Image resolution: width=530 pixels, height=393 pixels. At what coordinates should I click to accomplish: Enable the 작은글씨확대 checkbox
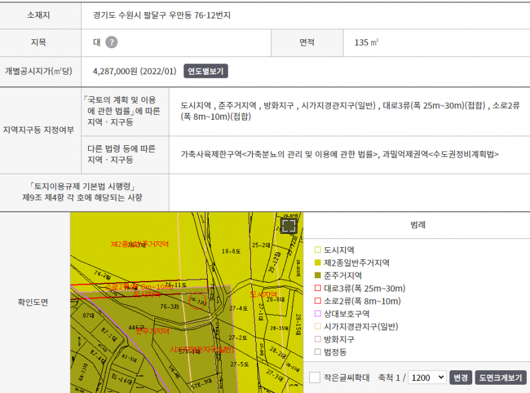point(315,378)
